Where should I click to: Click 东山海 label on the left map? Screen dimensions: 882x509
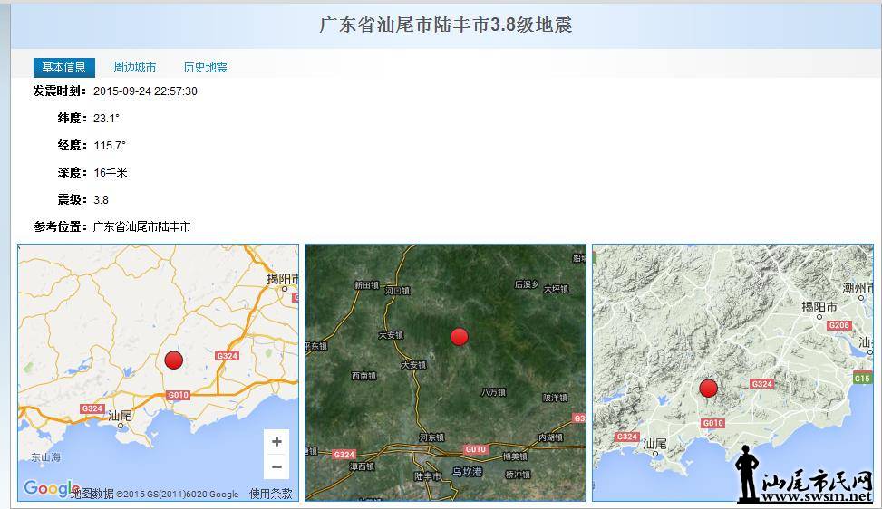tap(44, 457)
